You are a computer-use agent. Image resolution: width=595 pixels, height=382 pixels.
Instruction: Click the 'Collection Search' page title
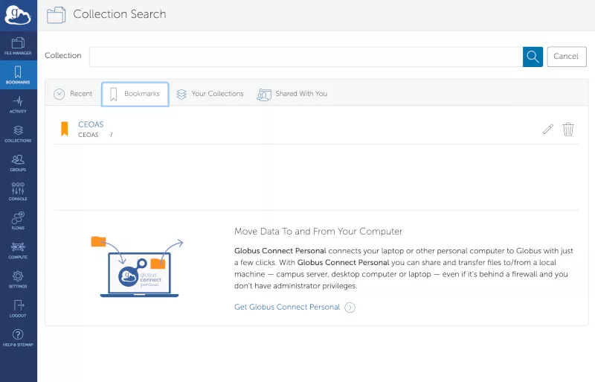coord(120,14)
